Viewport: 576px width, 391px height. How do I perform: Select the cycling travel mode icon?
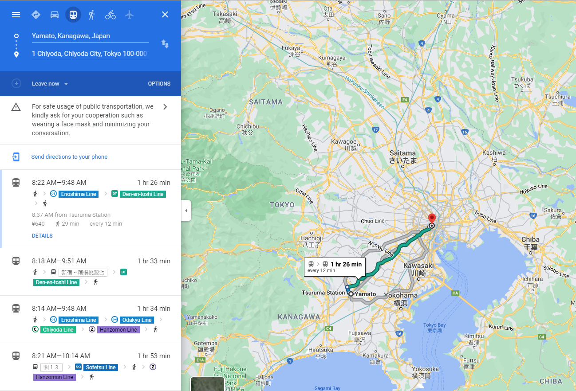pyautogui.click(x=110, y=15)
